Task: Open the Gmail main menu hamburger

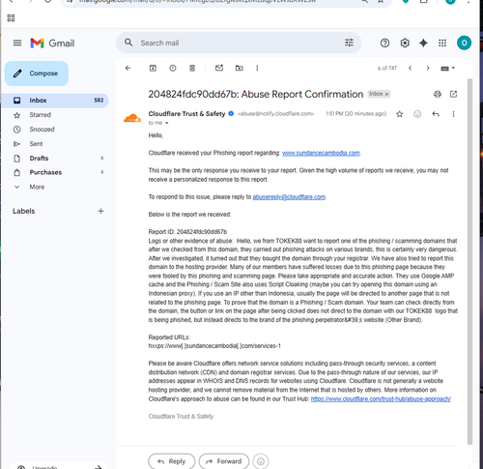Action: point(17,43)
